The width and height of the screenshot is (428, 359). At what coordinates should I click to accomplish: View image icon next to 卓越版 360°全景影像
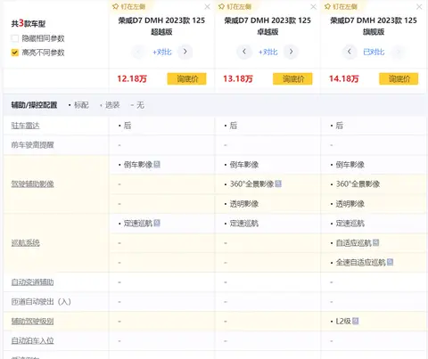(x=278, y=184)
